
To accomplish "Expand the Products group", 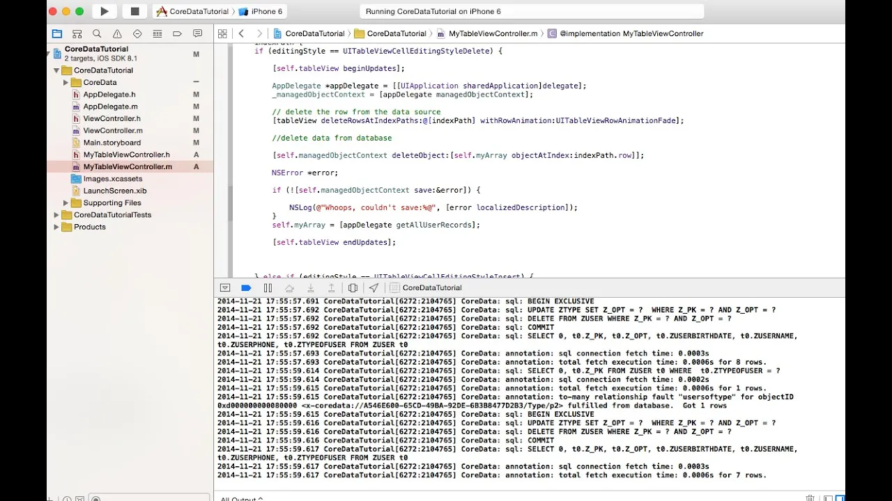I will (56, 227).
